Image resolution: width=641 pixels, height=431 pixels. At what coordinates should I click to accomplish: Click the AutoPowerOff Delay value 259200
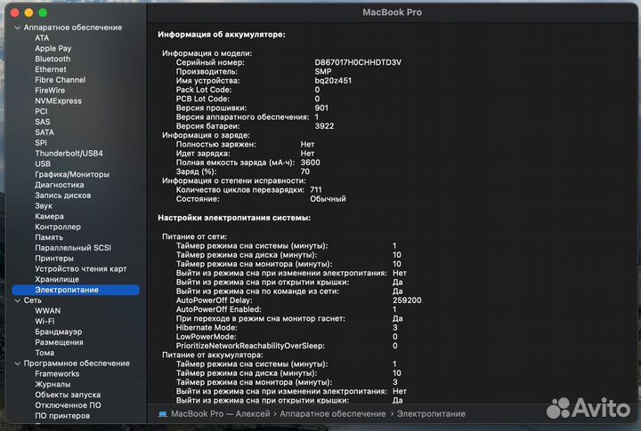[407, 300]
